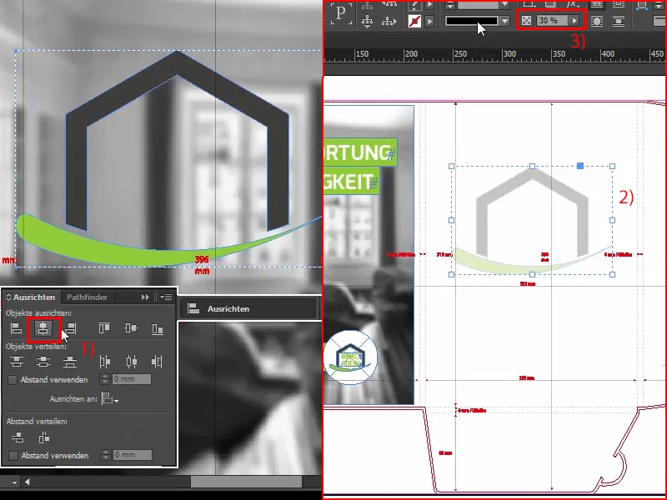Select the small circular logo thumbnail on page
This screenshot has width=667, height=500.
point(350,357)
